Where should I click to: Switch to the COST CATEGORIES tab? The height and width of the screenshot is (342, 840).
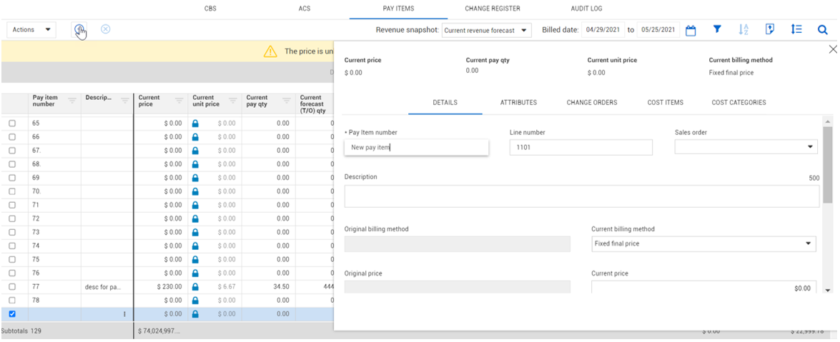pyautogui.click(x=738, y=102)
